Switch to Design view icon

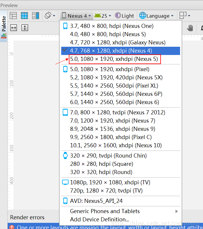[x=13, y=16]
